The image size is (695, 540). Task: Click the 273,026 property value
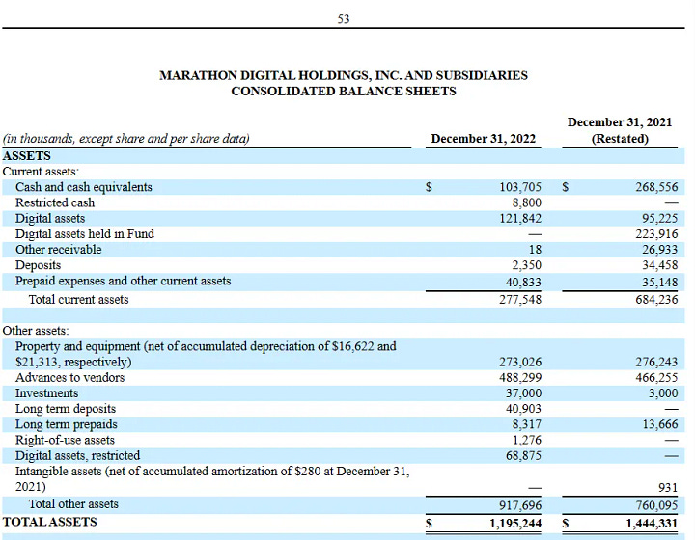pyautogui.click(x=520, y=362)
